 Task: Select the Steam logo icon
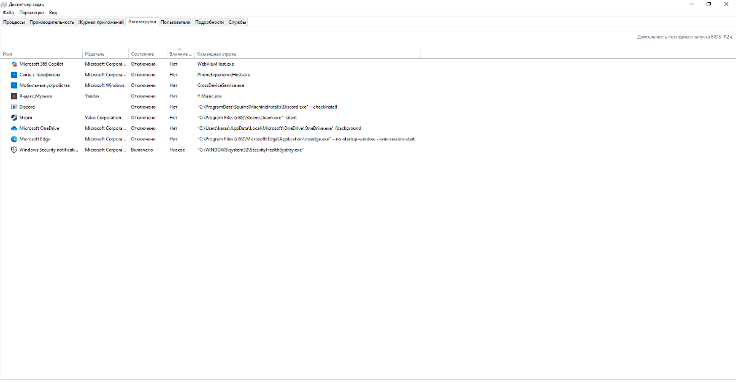tap(13, 118)
